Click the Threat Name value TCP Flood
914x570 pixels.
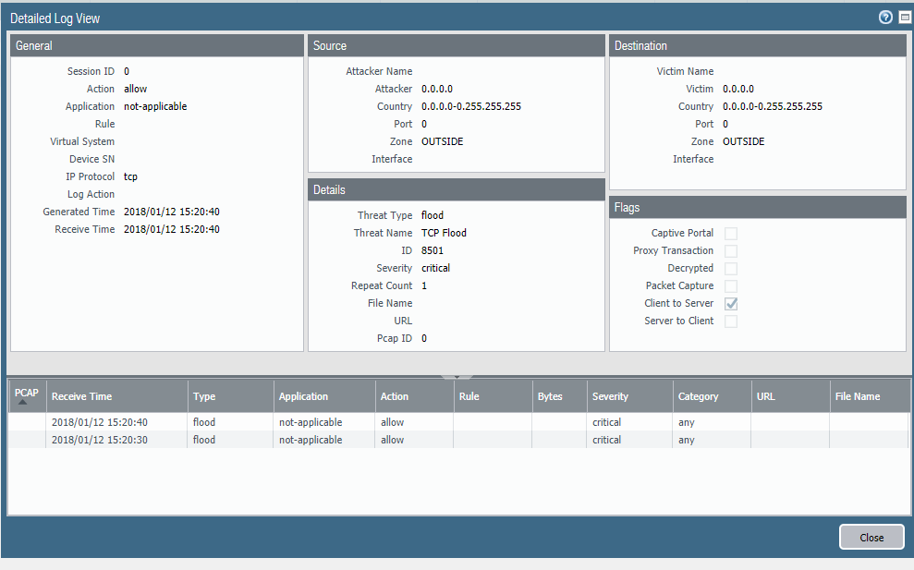444,233
